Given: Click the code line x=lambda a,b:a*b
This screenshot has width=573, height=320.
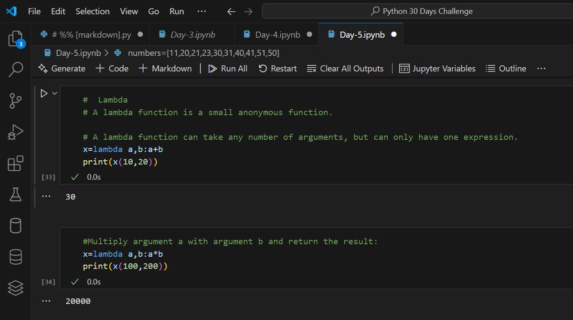Looking at the screenshot, I should tap(123, 254).
